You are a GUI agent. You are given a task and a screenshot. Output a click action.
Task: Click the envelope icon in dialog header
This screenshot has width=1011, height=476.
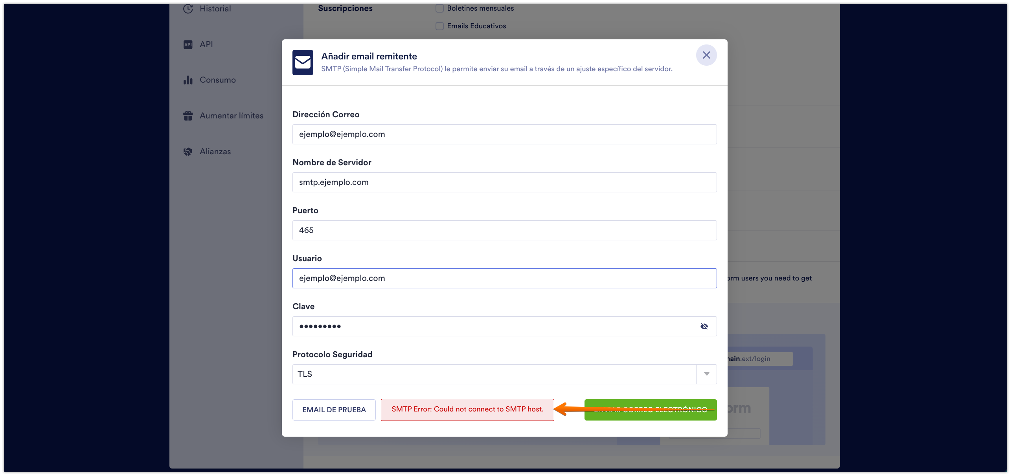click(303, 63)
